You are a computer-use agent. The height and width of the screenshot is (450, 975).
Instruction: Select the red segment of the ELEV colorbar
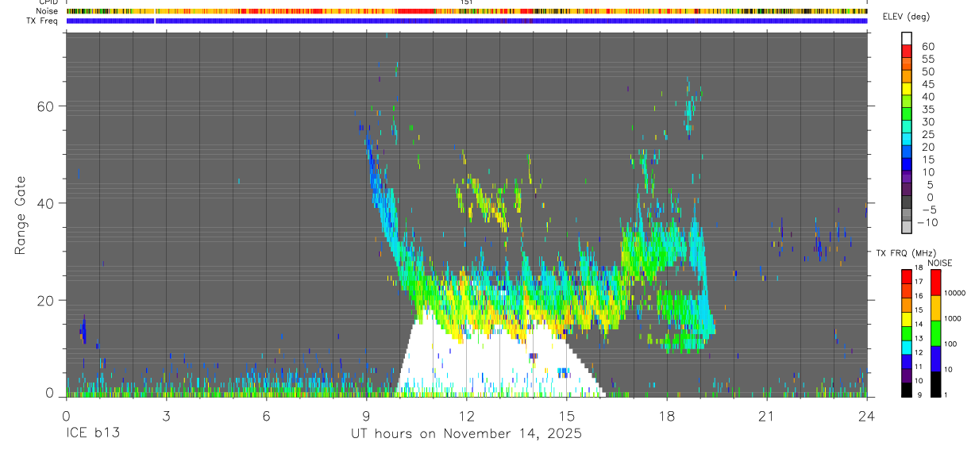point(907,51)
